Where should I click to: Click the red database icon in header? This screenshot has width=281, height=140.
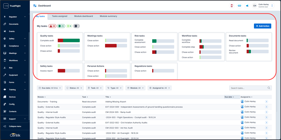232,6
